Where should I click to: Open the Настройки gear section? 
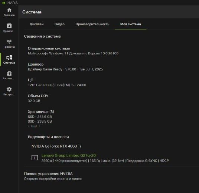tap(9, 91)
